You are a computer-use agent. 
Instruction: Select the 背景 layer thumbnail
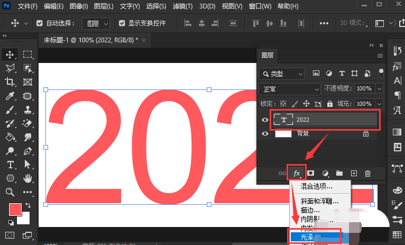click(283, 134)
